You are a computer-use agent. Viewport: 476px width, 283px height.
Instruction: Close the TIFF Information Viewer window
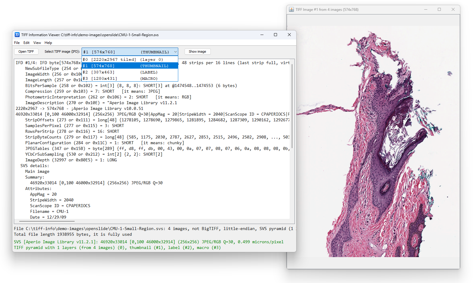[289, 35]
